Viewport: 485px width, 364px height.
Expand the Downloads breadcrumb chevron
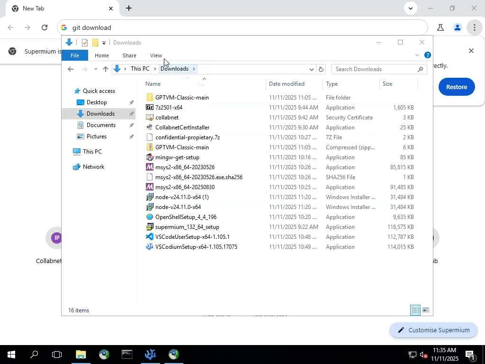tap(194, 69)
